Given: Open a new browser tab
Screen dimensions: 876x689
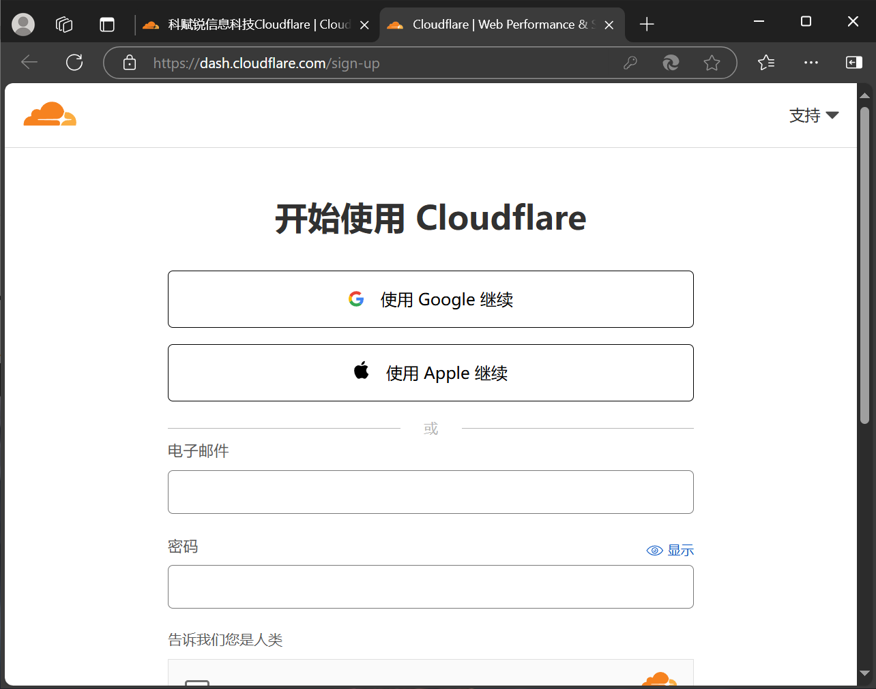Looking at the screenshot, I should coord(647,25).
